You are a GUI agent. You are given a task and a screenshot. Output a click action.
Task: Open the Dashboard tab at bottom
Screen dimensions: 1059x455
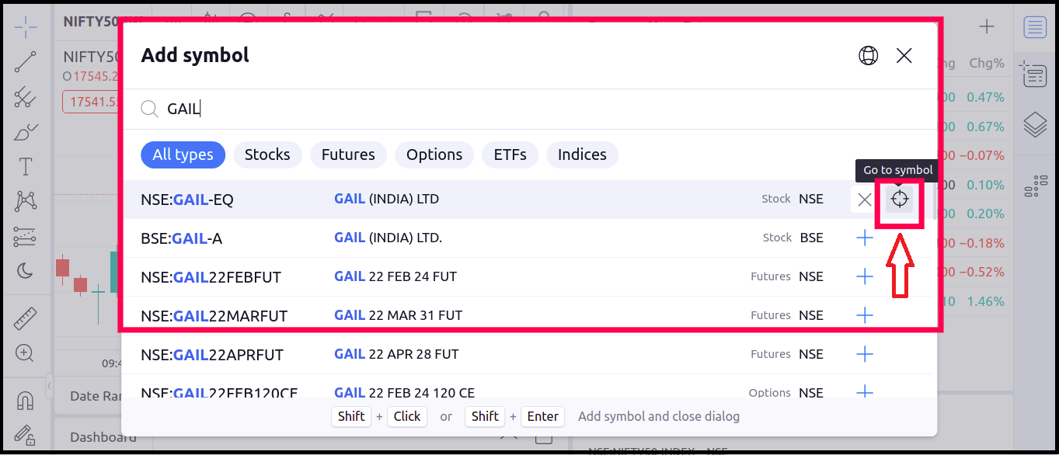click(103, 437)
